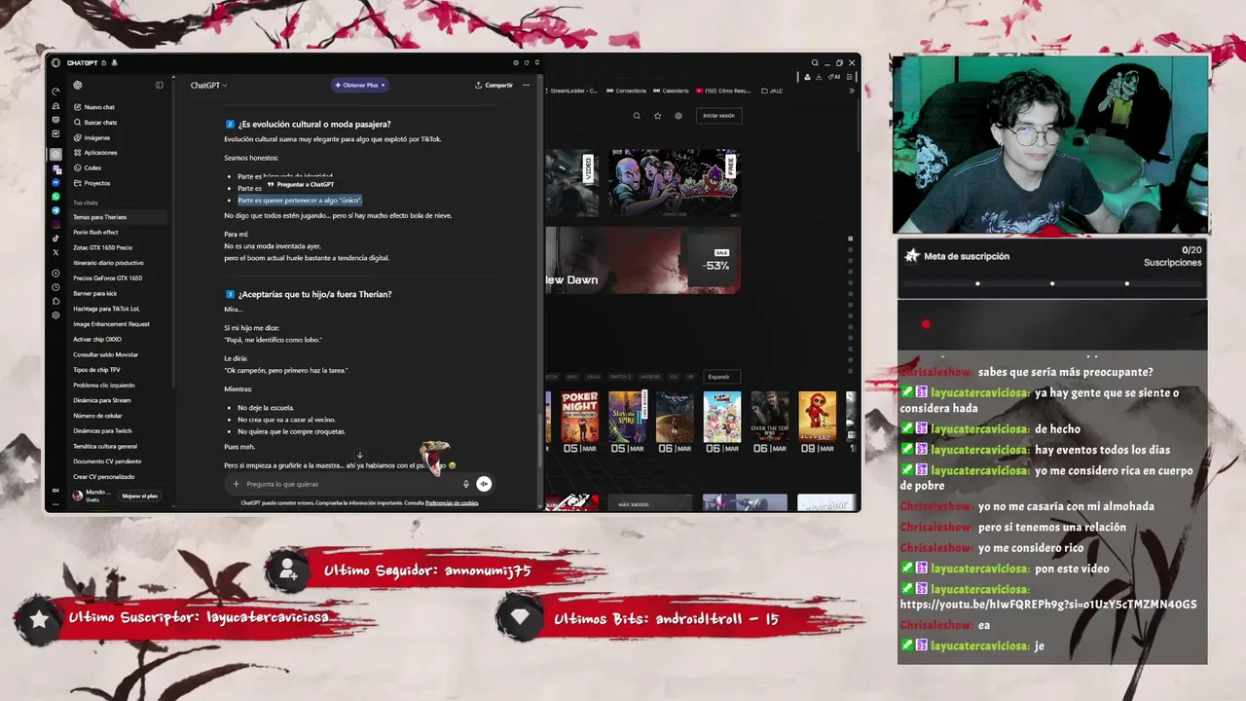
Task: Open the Preferencias de cookies link
Action: click(x=452, y=503)
